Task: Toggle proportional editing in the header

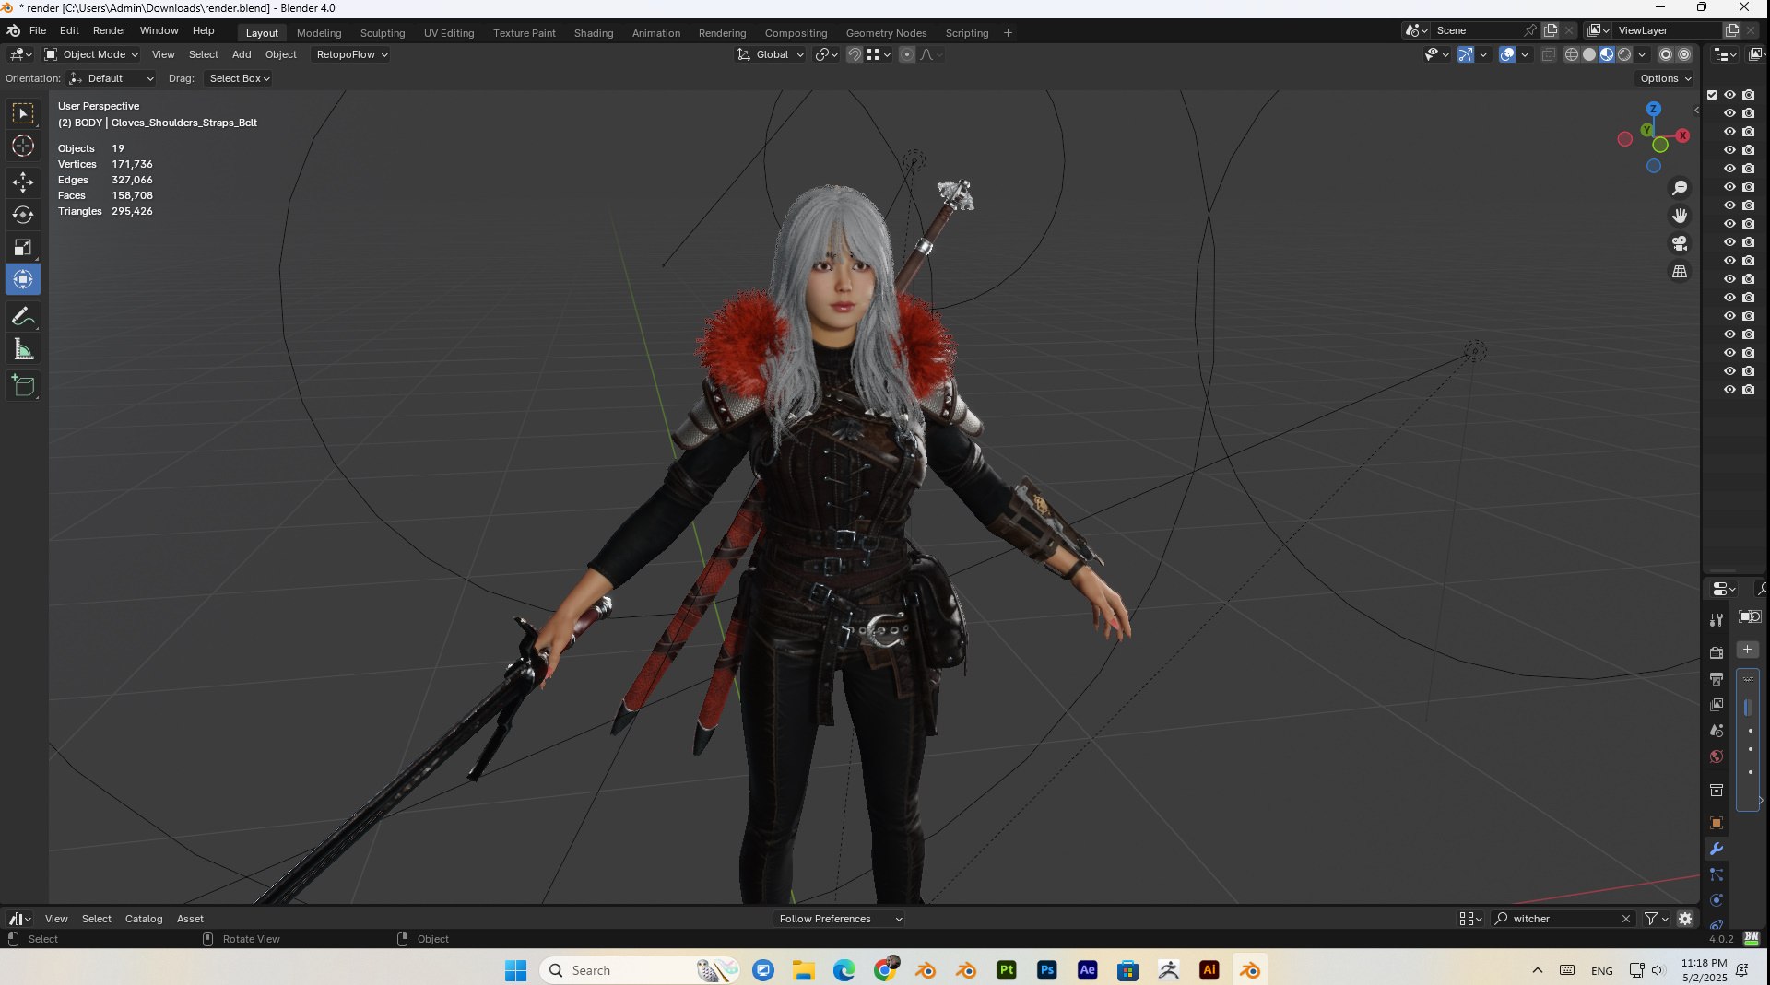Action: click(x=907, y=55)
